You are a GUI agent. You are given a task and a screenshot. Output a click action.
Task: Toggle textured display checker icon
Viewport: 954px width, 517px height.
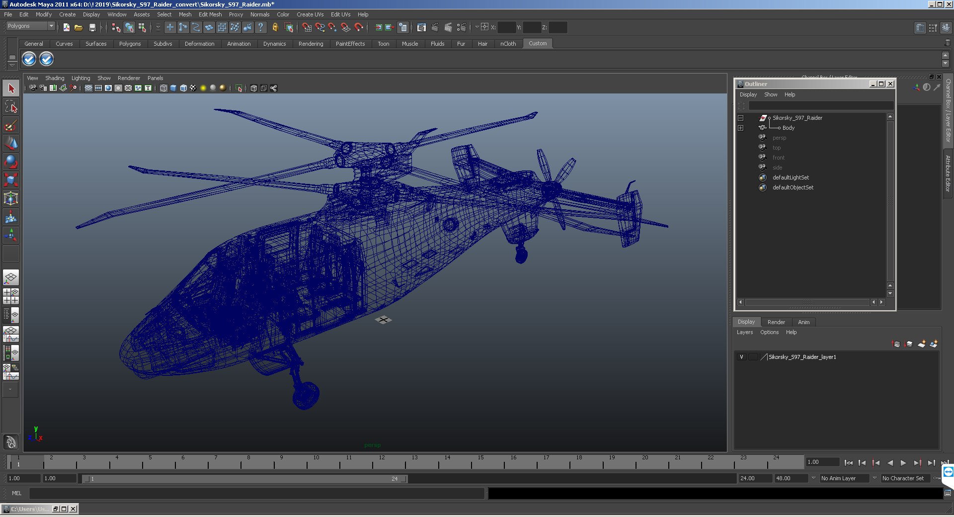(193, 88)
